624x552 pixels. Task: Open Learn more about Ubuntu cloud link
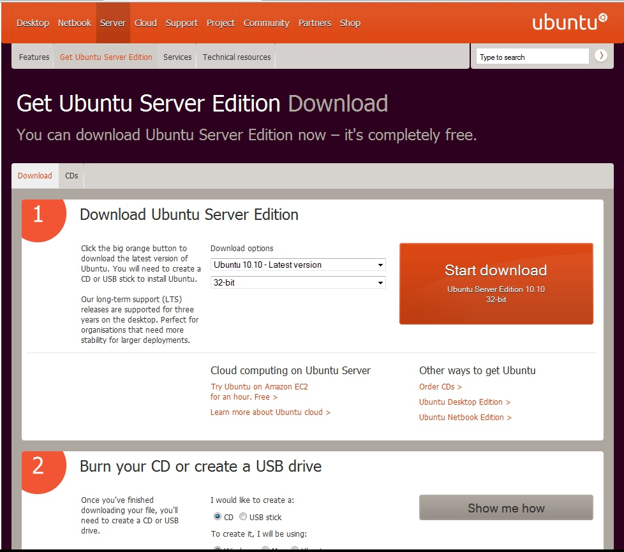point(271,412)
